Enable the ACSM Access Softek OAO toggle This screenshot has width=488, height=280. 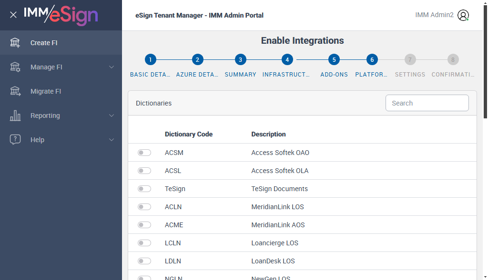(x=144, y=153)
